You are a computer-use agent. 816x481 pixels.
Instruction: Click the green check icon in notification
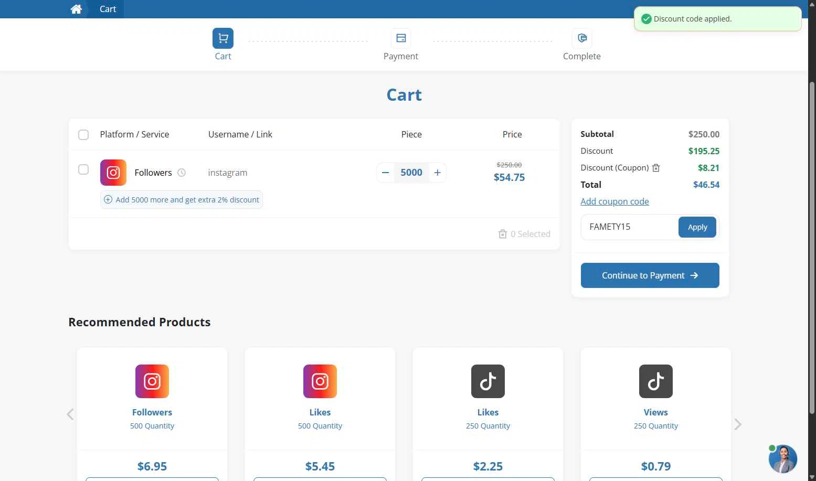[647, 19]
